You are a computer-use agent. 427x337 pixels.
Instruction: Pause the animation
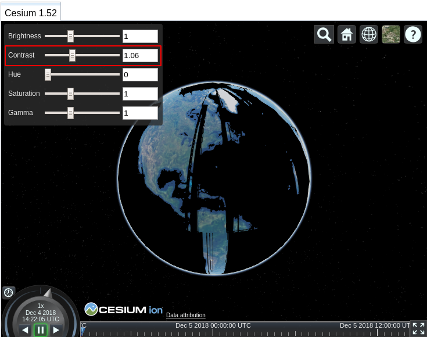coord(40,330)
